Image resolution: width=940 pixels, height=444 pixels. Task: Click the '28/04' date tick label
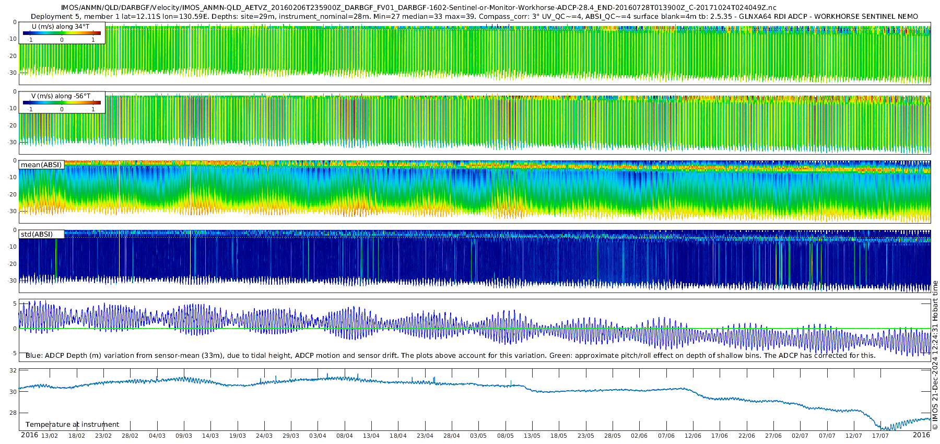tap(452, 436)
